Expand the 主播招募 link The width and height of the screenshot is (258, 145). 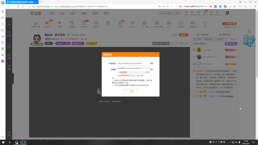[x=203, y=34]
